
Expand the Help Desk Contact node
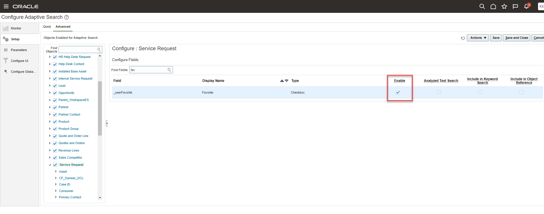pyautogui.click(x=50, y=64)
